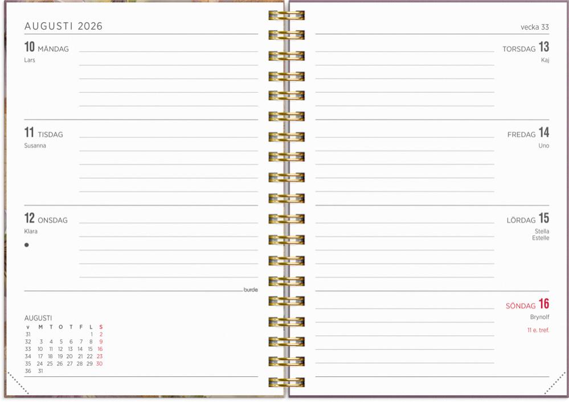Click week number 34 in mini calendar

point(28,356)
